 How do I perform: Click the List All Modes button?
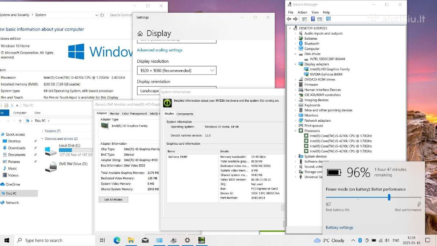pos(113,199)
